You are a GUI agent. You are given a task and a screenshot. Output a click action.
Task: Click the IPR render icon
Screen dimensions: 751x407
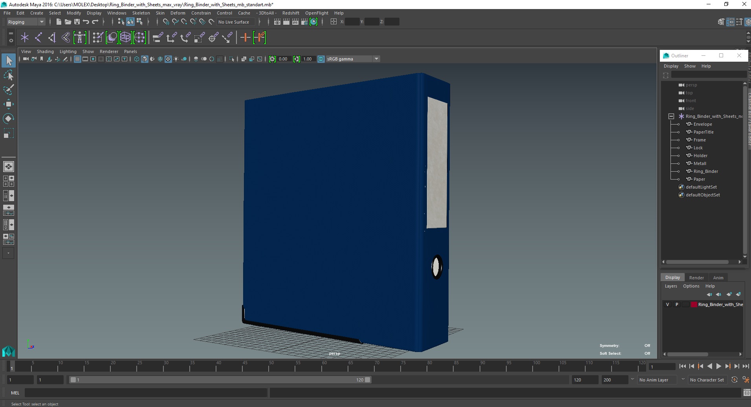[295, 22]
